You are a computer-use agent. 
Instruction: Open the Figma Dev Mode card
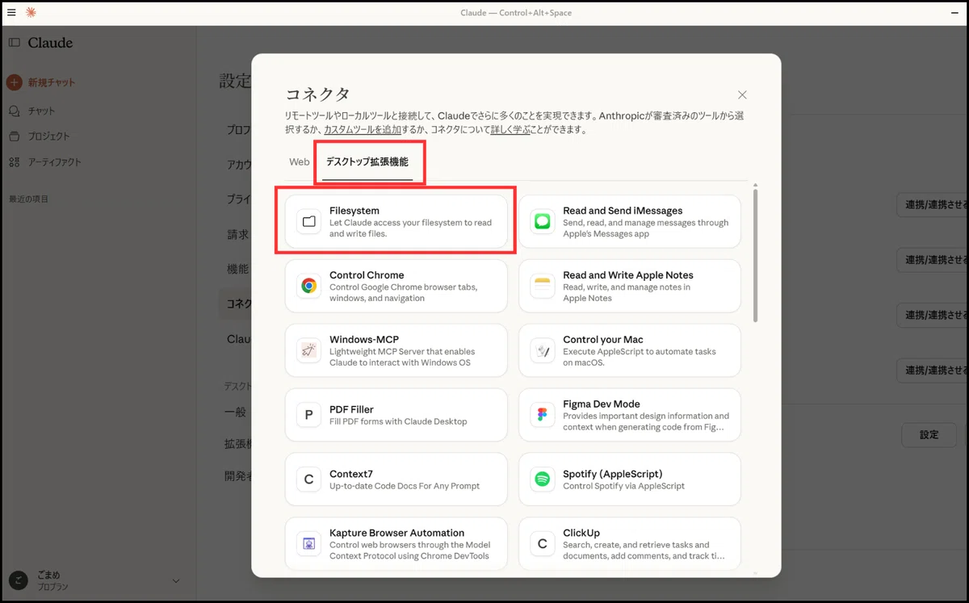tap(630, 415)
